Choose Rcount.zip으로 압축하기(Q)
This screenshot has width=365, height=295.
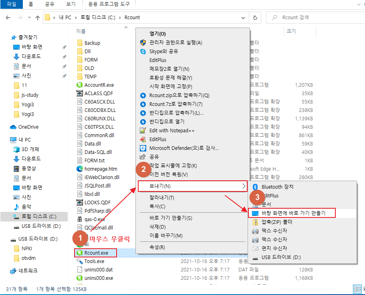(x=179, y=95)
